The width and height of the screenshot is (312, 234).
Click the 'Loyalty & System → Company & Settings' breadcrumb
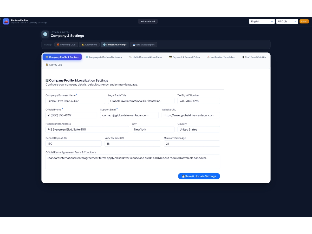[x=29, y=23]
